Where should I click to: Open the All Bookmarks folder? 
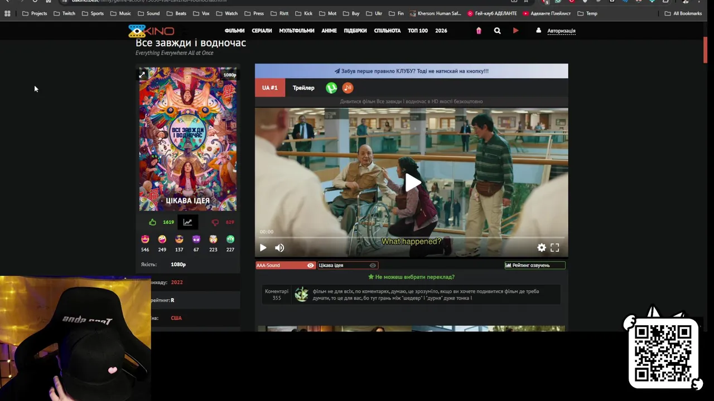click(x=683, y=13)
